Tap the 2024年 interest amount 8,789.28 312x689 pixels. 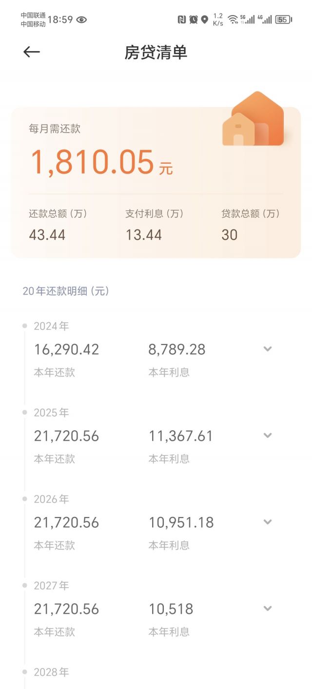(177, 349)
